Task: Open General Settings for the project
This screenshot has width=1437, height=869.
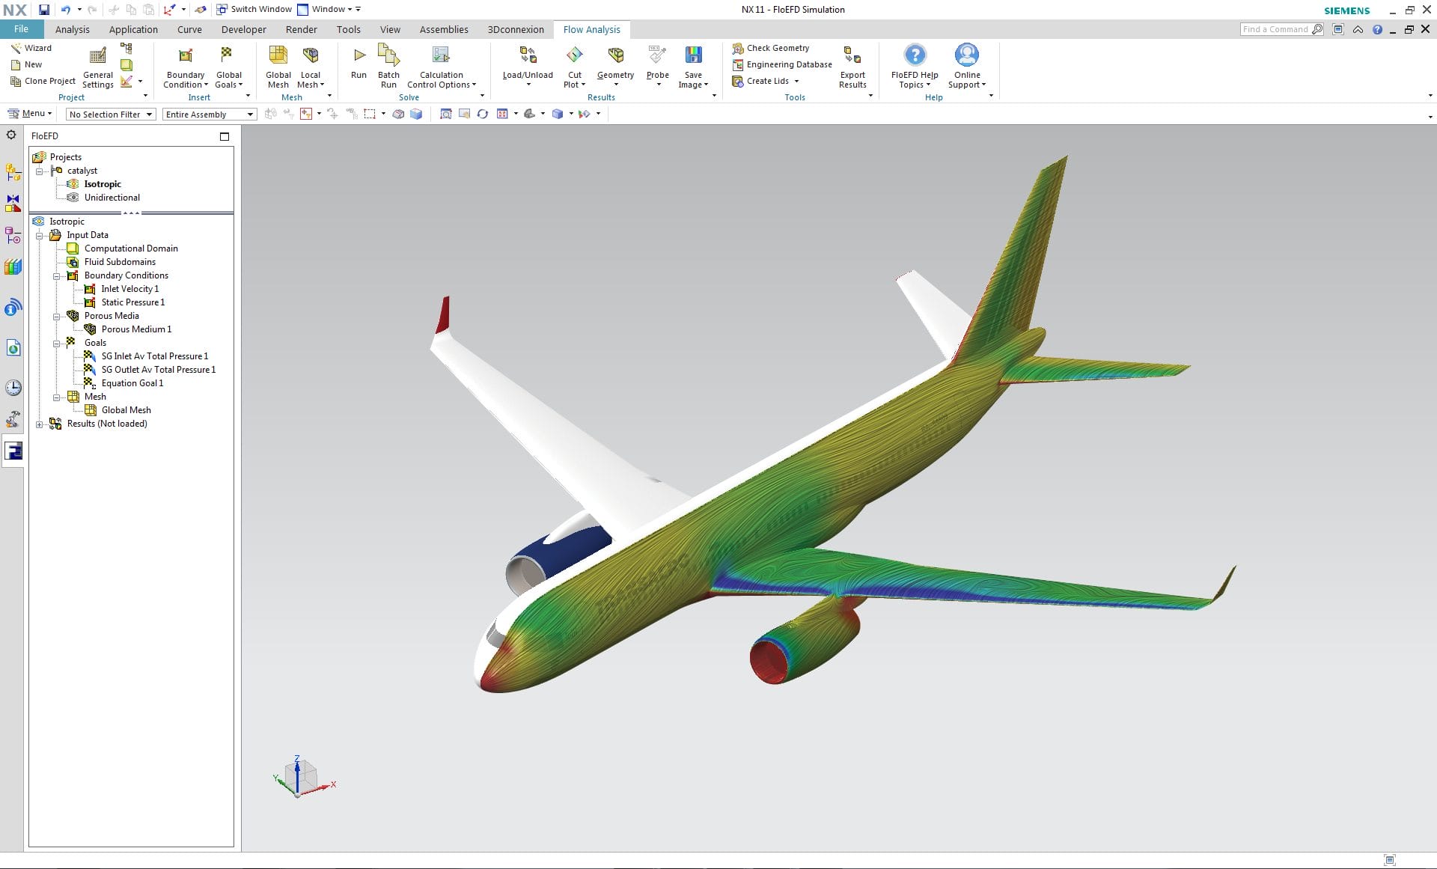Action: pos(97,66)
